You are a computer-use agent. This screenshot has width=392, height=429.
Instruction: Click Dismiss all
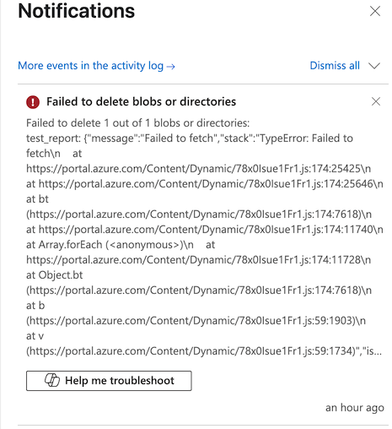[x=335, y=66]
